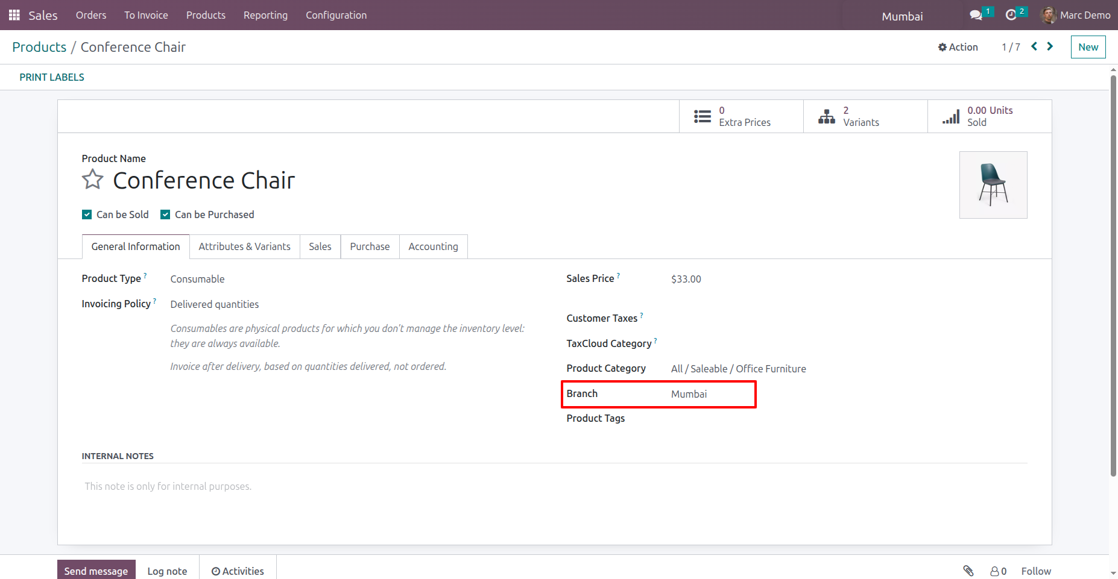The height and width of the screenshot is (579, 1118).
Task: Open the Mumbai branch switcher
Action: click(902, 16)
